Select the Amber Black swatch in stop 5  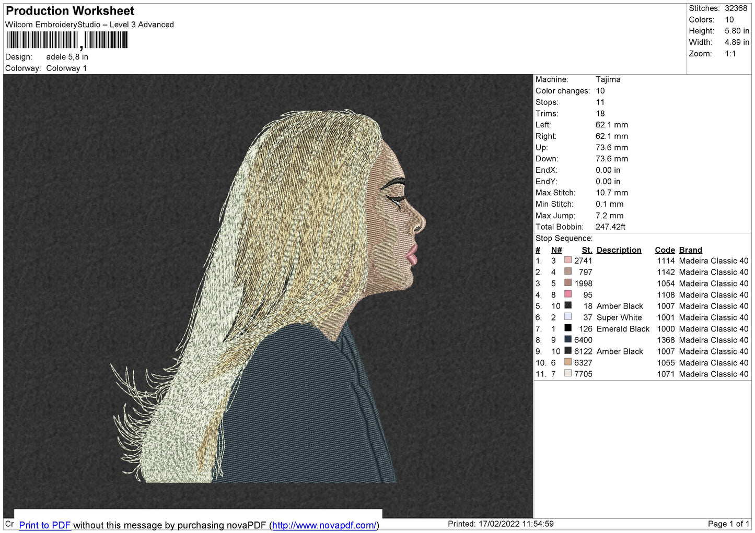pyautogui.click(x=568, y=305)
